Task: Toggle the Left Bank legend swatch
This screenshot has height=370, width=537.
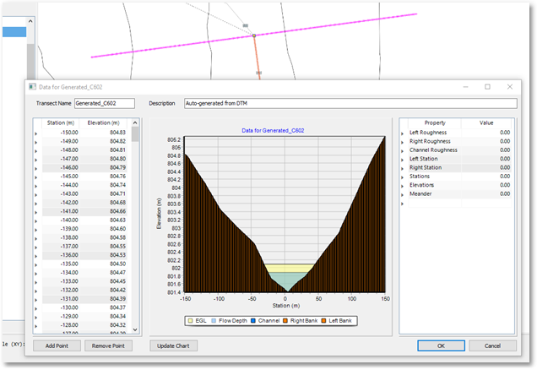Action: click(323, 321)
